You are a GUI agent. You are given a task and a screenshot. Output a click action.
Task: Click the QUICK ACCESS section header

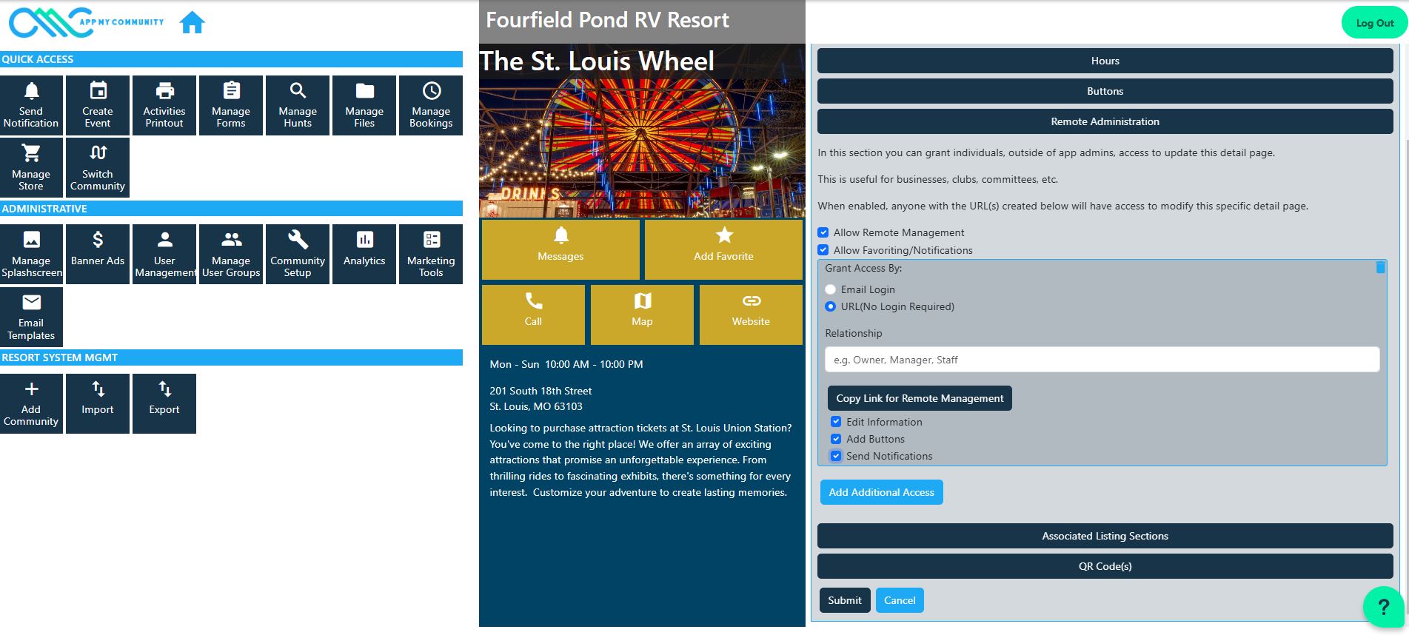(231, 59)
